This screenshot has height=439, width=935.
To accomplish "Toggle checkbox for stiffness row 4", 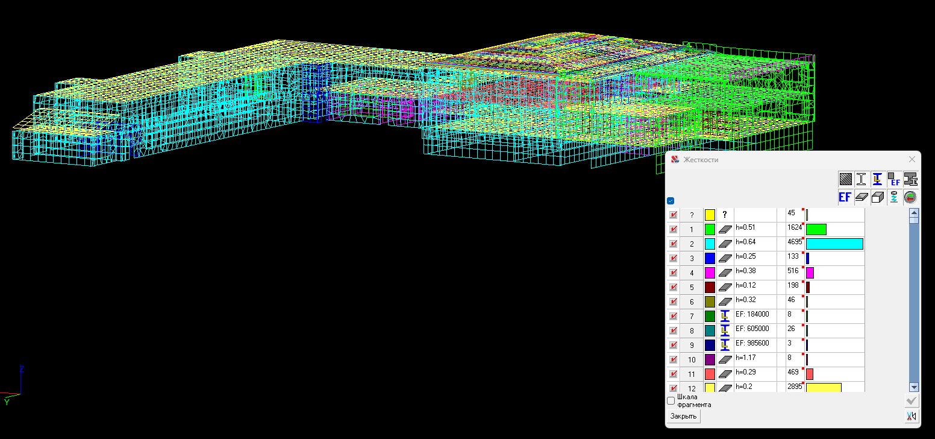I will click(674, 273).
